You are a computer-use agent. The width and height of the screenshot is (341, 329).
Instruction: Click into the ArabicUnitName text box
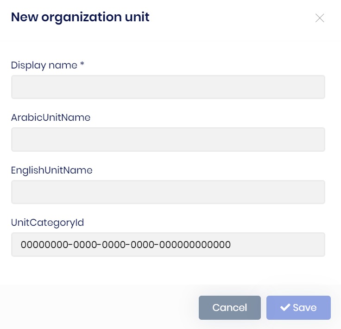coord(168,139)
